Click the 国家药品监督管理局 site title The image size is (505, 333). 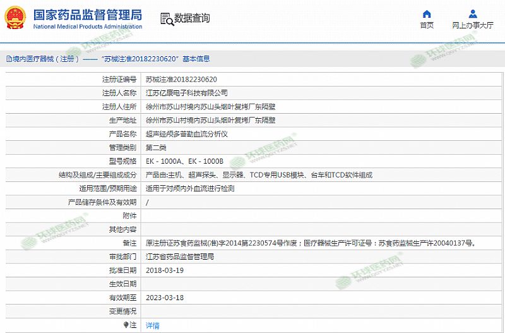click(86, 15)
